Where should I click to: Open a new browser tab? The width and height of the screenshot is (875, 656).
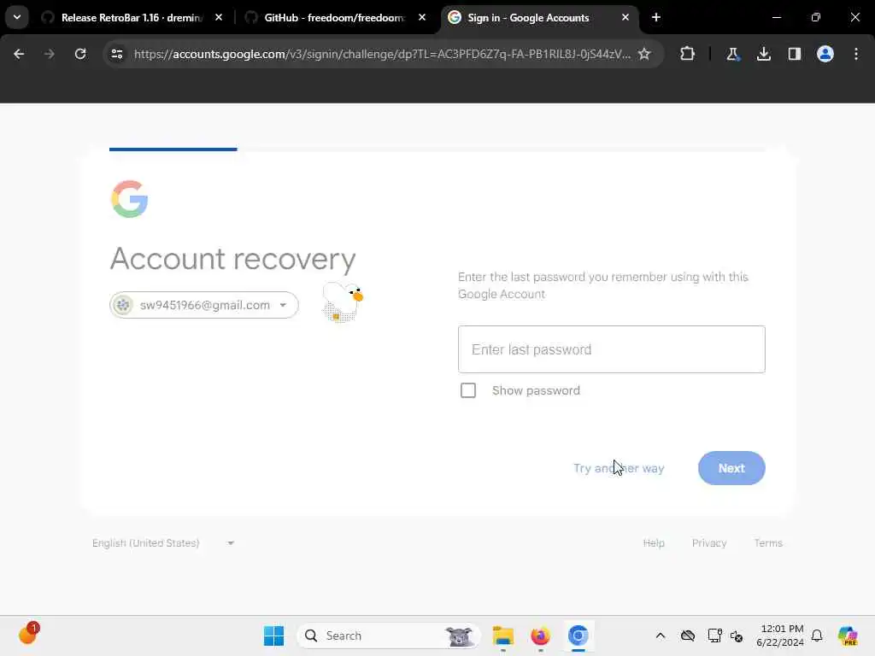656,17
